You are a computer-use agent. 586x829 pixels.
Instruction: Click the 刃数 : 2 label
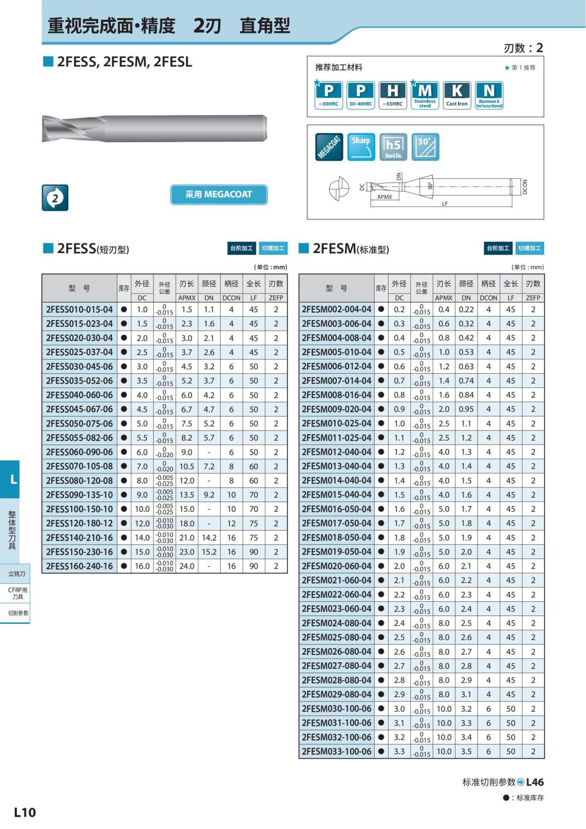click(x=523, y=48)
